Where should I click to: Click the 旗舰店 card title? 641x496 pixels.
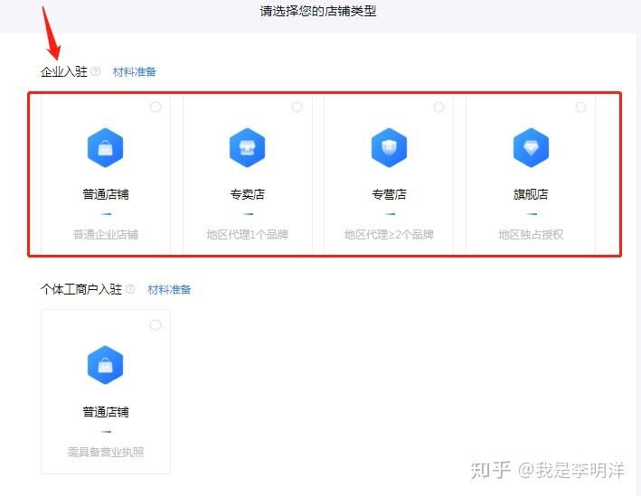(x=531, y=194)
